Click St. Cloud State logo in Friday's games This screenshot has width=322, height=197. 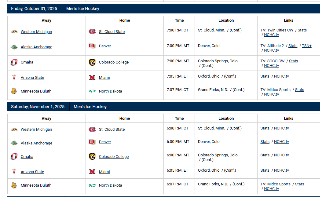click(x=92, y=31)
